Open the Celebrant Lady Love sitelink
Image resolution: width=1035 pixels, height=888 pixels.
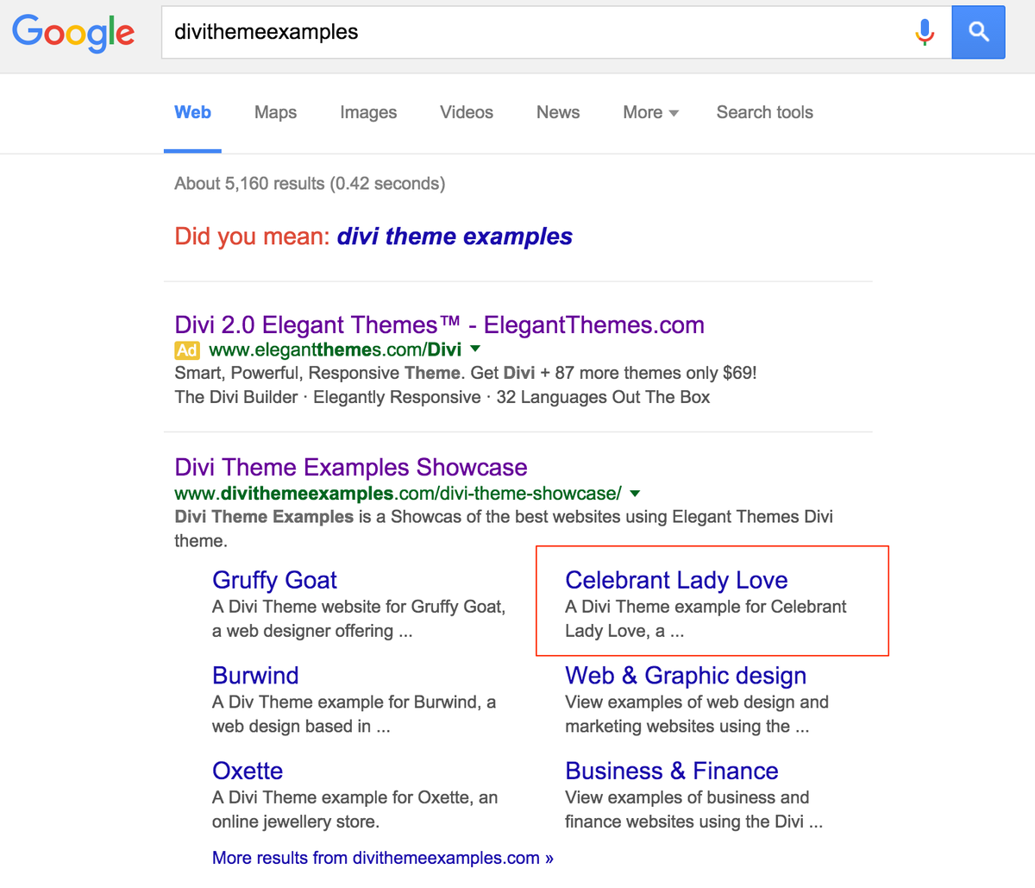[x=676, y=580]
